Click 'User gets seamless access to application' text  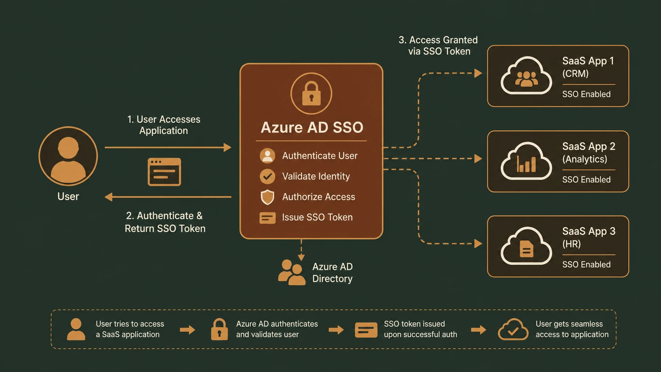tap(572, 329)
